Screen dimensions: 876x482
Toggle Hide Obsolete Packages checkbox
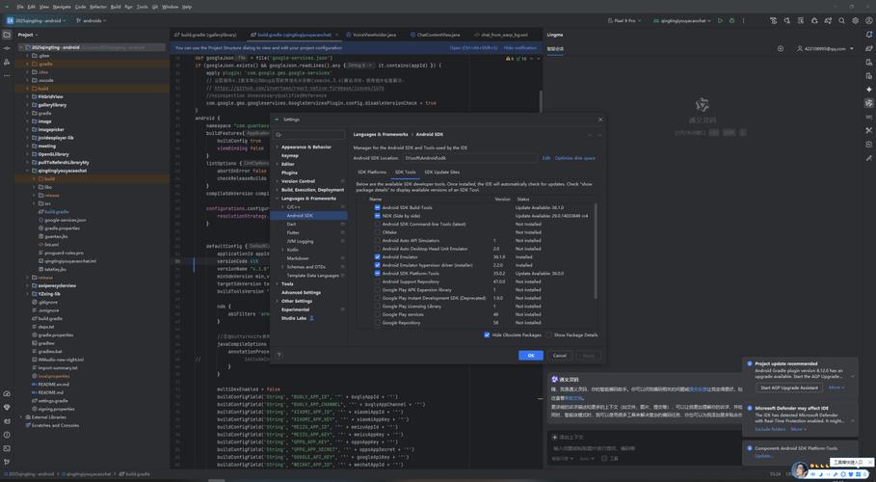pos(487,335)
